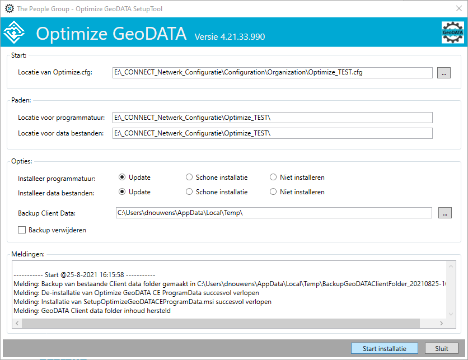468x360 pixels.
Task: Click the 'De-installatie van Optimize GeoDATA CE' log line
Action: (137, 293)
